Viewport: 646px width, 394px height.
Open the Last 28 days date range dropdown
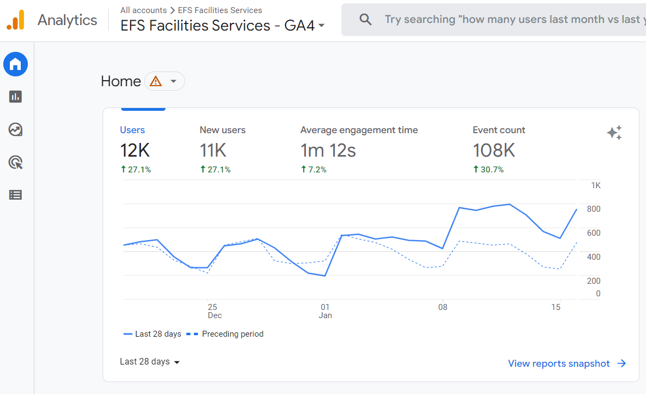(150, 361)
